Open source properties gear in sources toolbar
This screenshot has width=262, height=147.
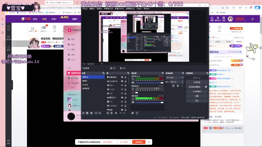116,113
